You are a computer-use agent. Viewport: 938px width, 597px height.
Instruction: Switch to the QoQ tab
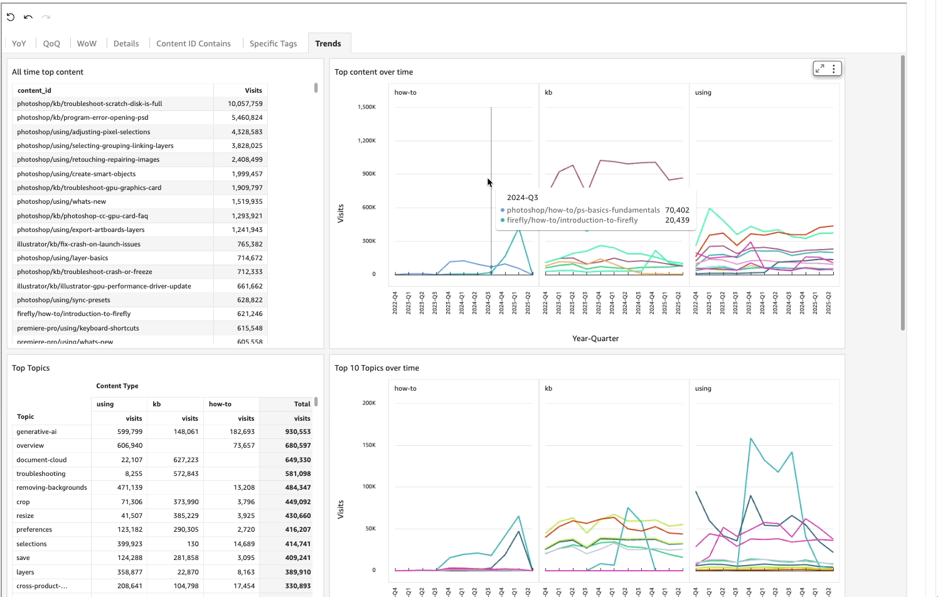point(51,43)
